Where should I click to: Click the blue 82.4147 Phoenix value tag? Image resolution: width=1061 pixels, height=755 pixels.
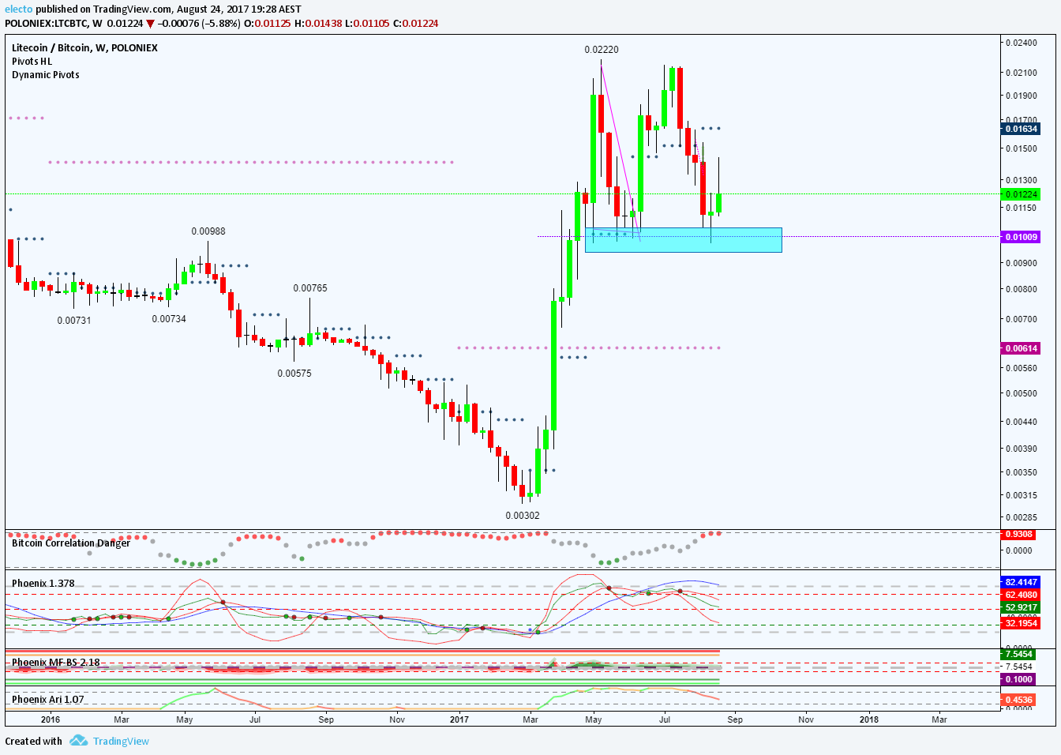pyautogui.click(x=1021, y=583)
